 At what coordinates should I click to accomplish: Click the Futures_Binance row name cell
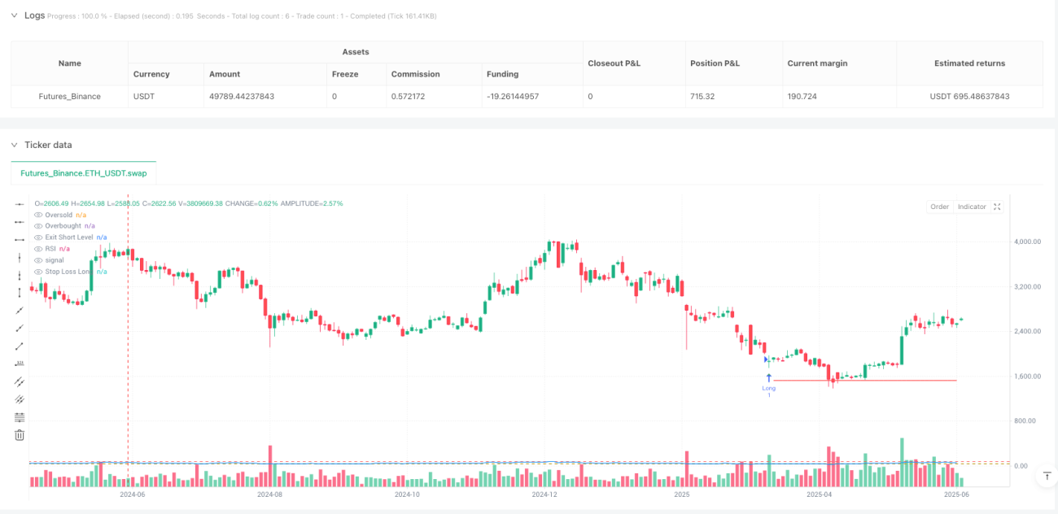tap(70, 96)
